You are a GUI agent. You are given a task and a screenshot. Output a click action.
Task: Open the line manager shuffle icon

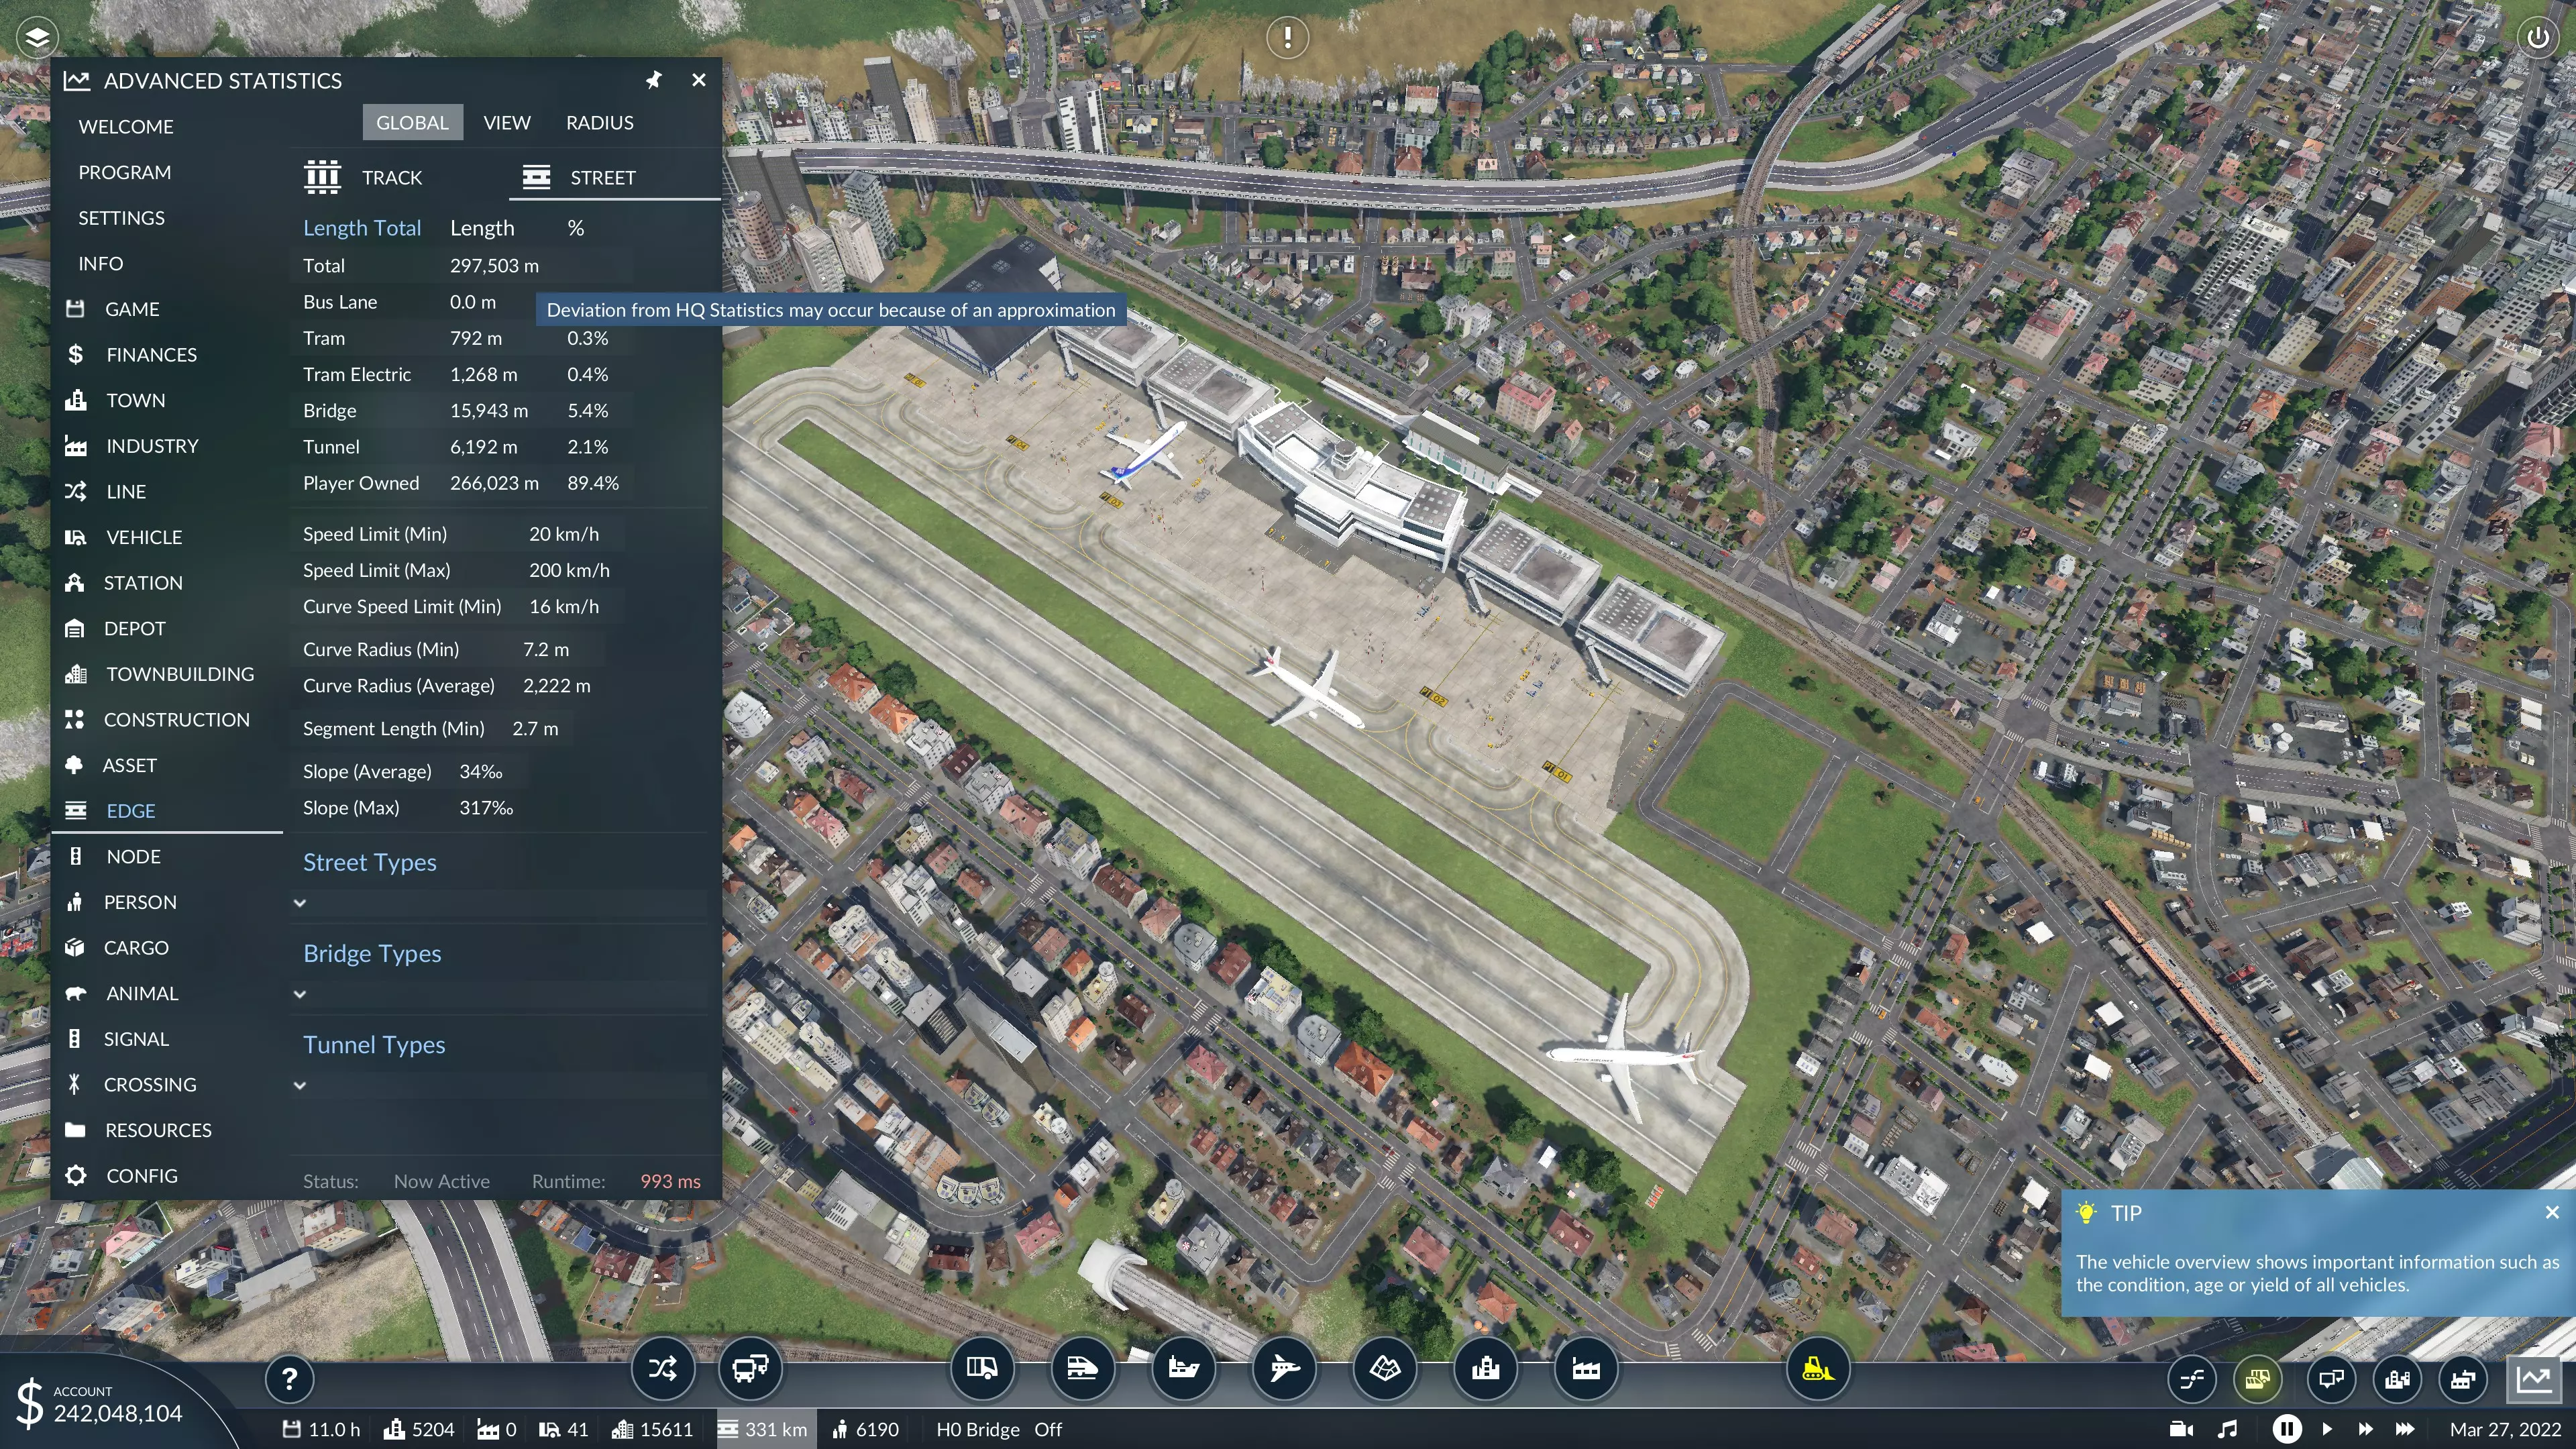click(x=662, y=1368)
